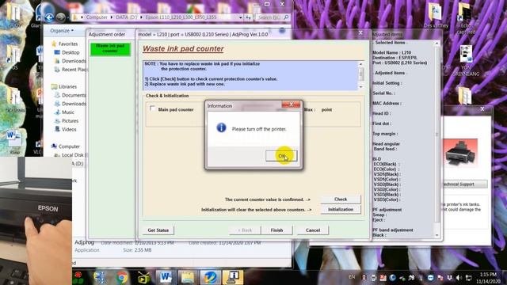The width and height of the screenshot is (507, 285).
Task: Switch to Microsoft Word in the taskbar
Action: (166, 278)
